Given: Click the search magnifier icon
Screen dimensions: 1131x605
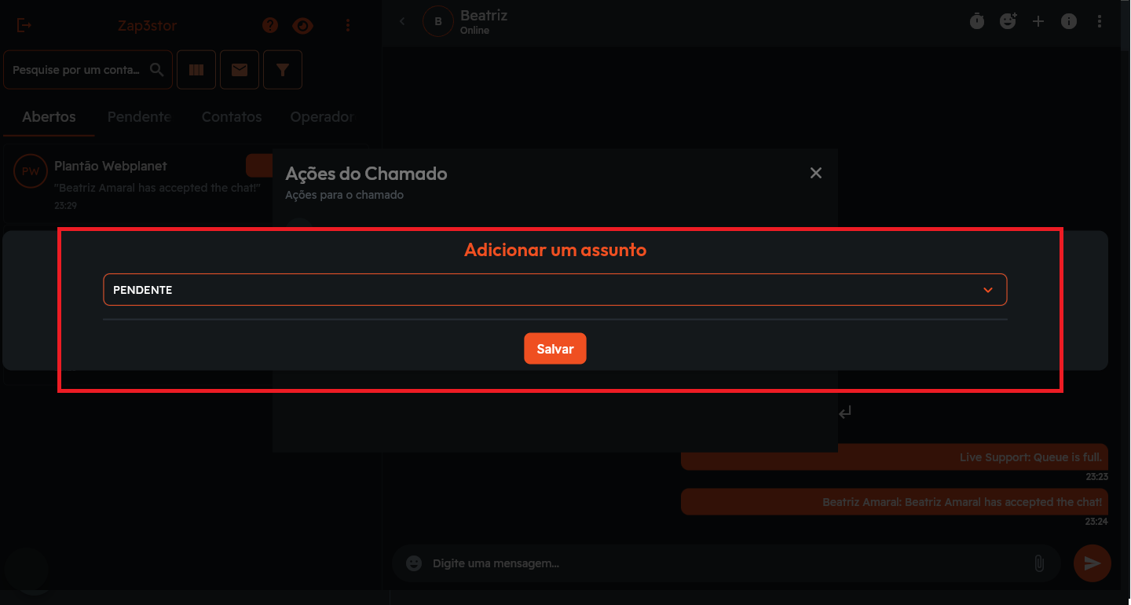Looking at the screenshot, I should (x=156, y=70).
